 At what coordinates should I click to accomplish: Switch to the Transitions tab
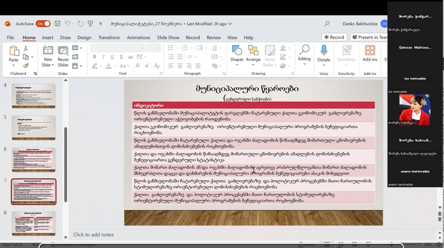point(109,38)
